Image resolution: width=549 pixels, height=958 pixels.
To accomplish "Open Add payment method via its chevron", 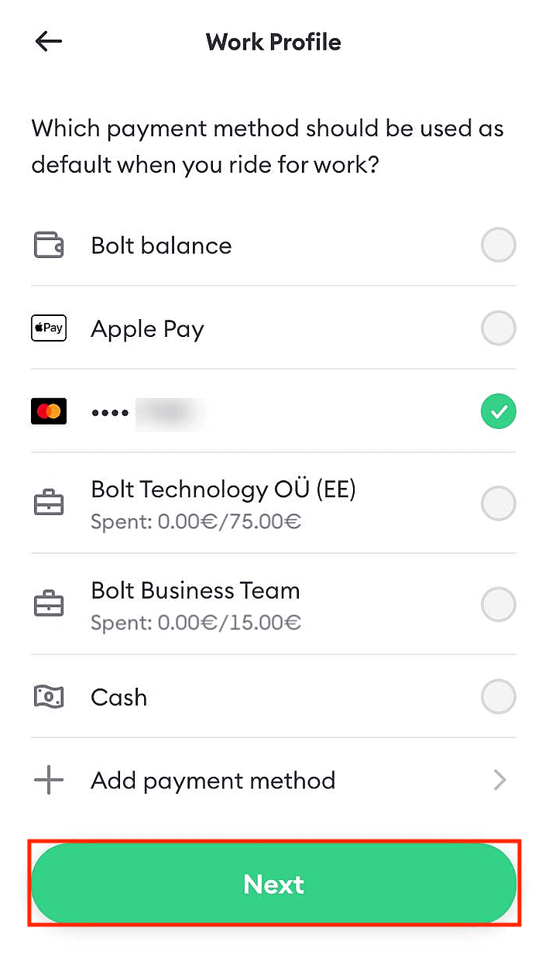I will click(x=501, y=780).
